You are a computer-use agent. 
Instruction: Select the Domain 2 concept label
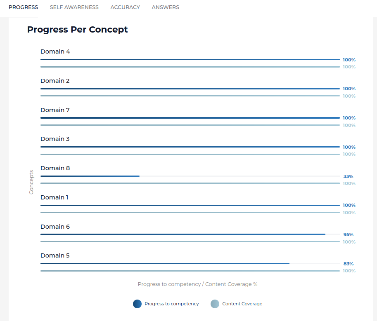pyautogui.click(x=55, y=81)
